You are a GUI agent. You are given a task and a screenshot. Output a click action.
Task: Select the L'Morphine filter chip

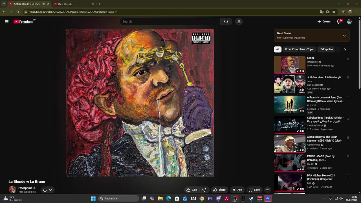(326, 49)
